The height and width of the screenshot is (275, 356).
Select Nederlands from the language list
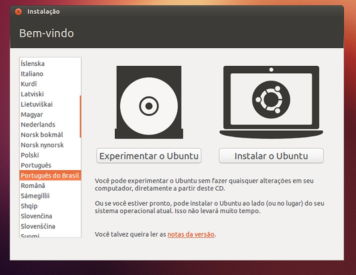tap(38, 125)
